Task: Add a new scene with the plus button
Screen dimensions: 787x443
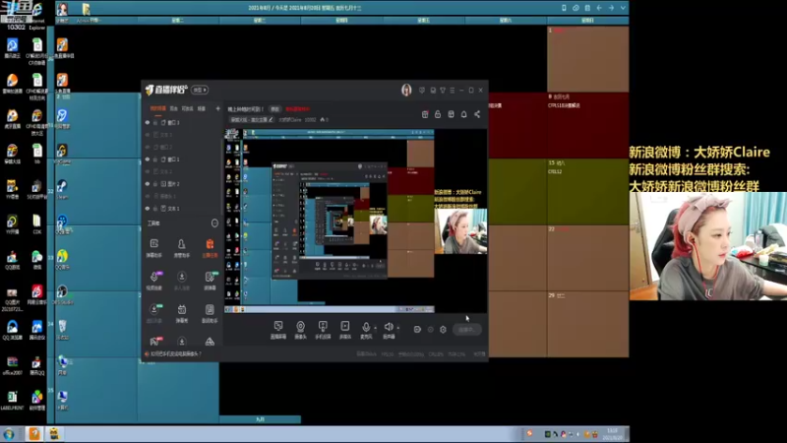Action: click(217, 108)
